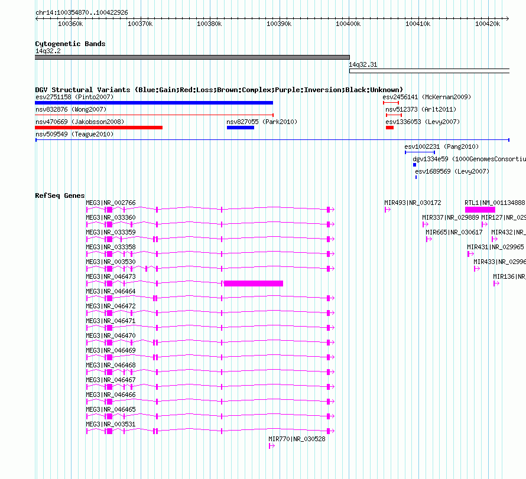Click the esv1002231 (Pang2010) label
The width and height of the screenshot is (526, 479).
tap(441, 147)
